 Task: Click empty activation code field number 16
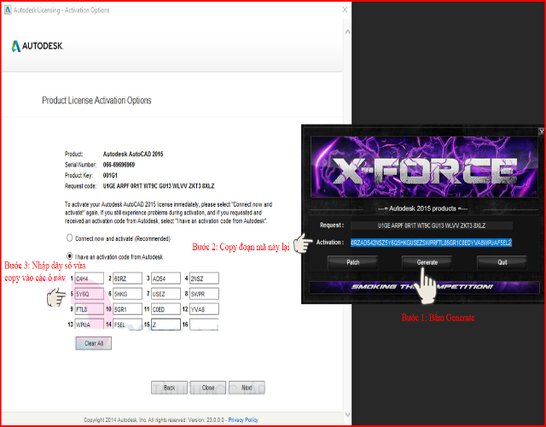204,325
